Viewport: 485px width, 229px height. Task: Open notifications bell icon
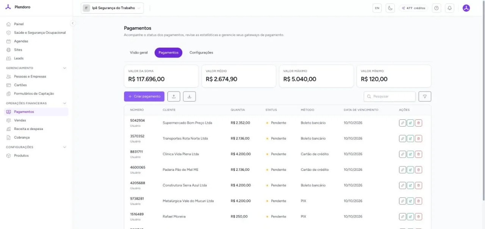[449, 8]
